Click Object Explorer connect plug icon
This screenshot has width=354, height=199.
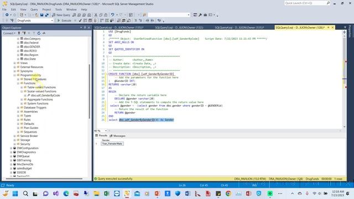click(19, 33)
